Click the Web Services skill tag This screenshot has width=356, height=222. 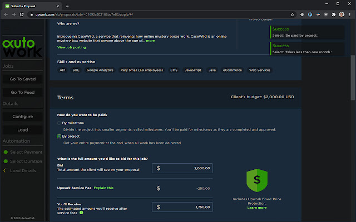click(260, 70)
